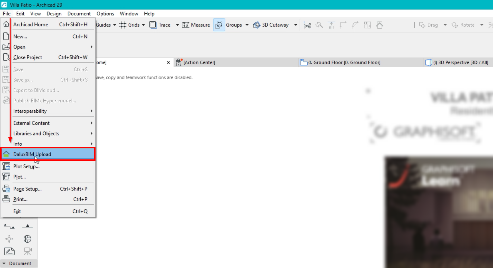This screenshot has height=268, width=493.
Task: Open the File menu
Action: coord(7,14)
